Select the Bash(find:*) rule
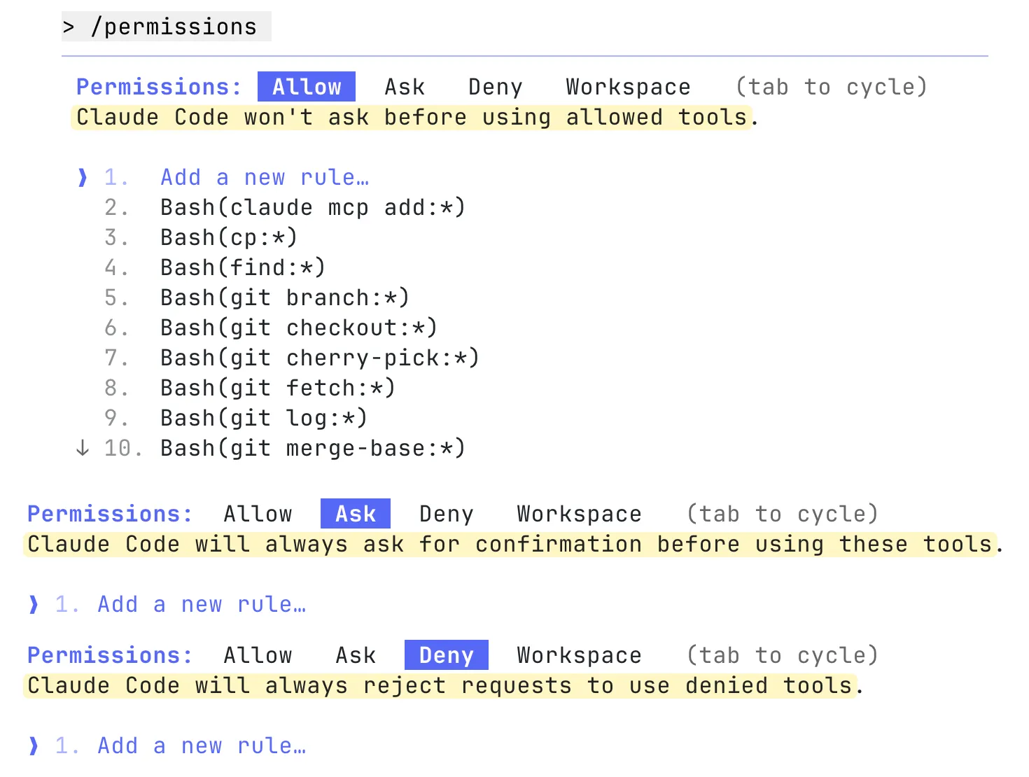 click(241, 267)
